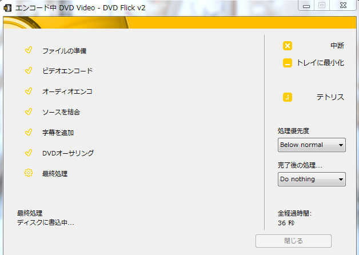Image resolution: width=359 pixels, height=255 pixels.
Task: Click the テトリス label
Action: coord(330,97)
